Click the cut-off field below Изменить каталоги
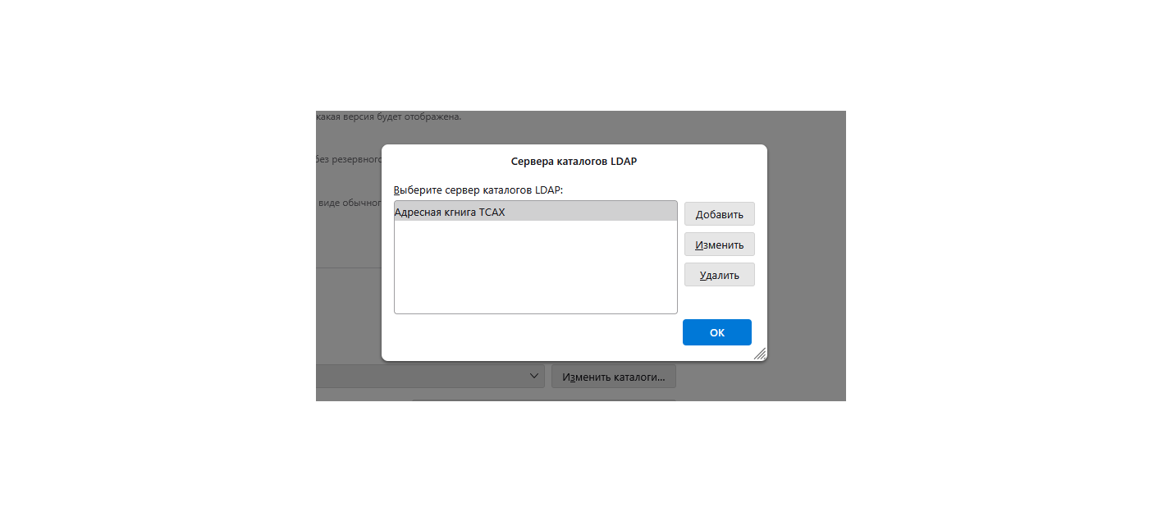This screenshot has height=512, width=1162. 543,400
